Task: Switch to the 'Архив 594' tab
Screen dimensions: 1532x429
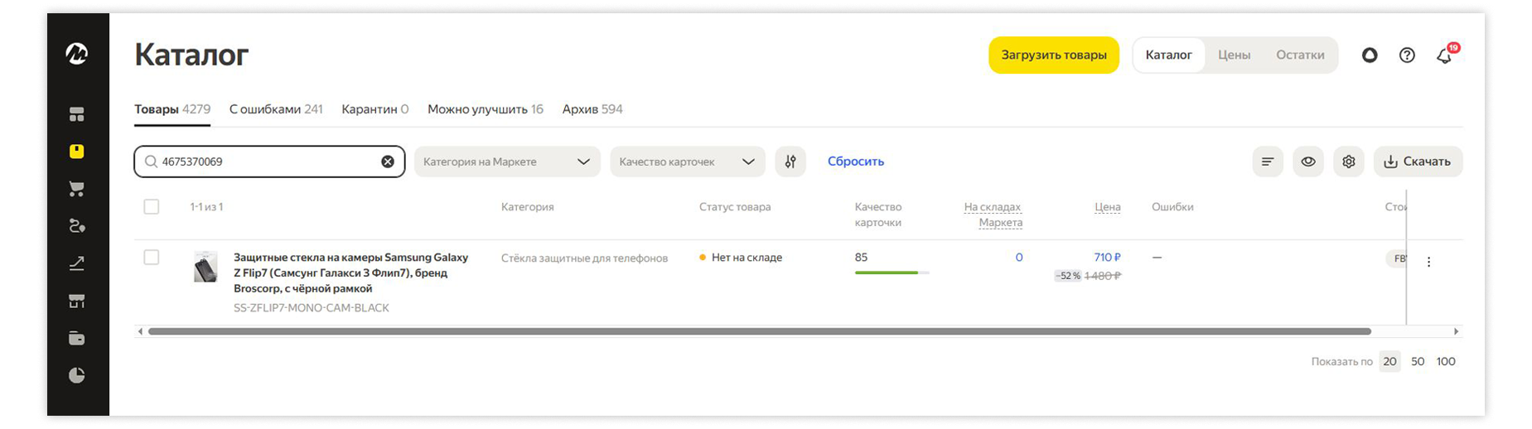Action: coord(592,109)
